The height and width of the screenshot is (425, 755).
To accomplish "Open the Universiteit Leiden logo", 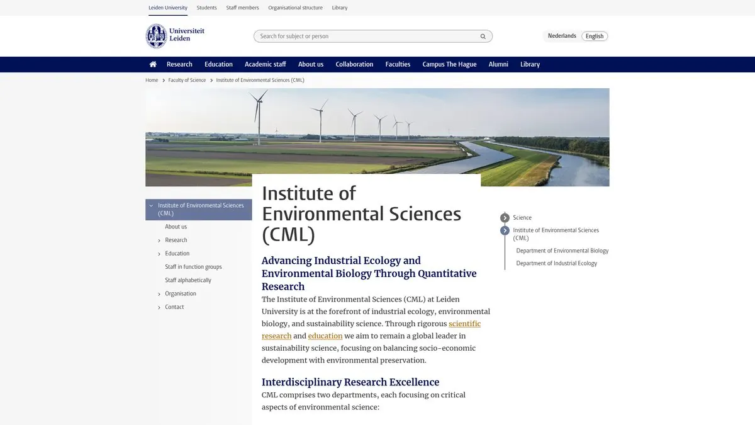I will [175, 36].
